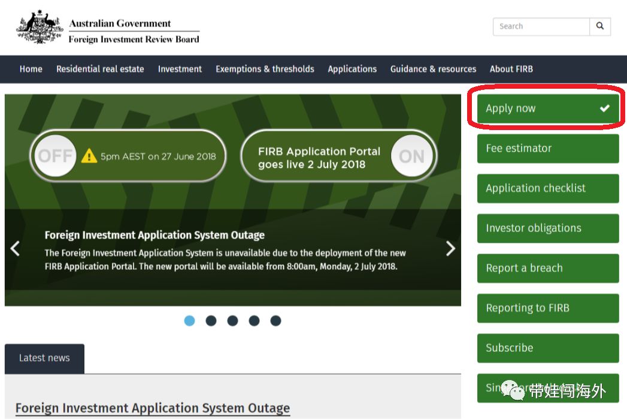Click the FIRB Application Portal ON banner
Image resolution: width=627 pixels, height=419 pixels.
[x=339, y=156]
